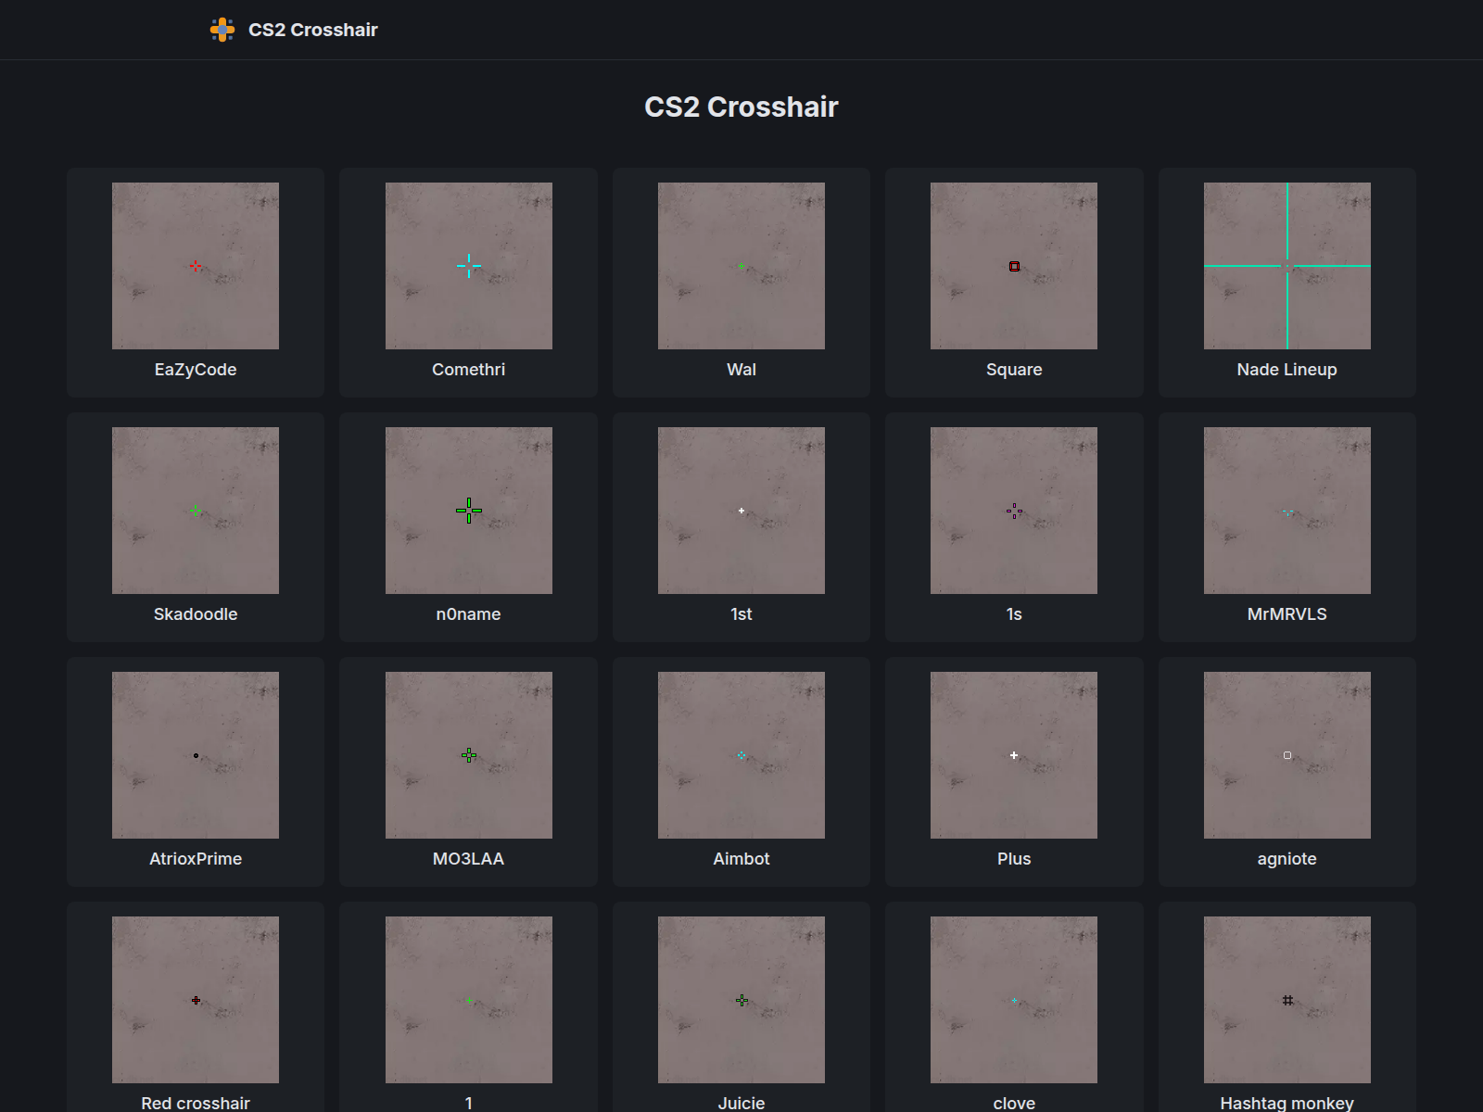View the Plus crosshair card
This screenshot has width=1483, height=1112.
point(1014,754)
